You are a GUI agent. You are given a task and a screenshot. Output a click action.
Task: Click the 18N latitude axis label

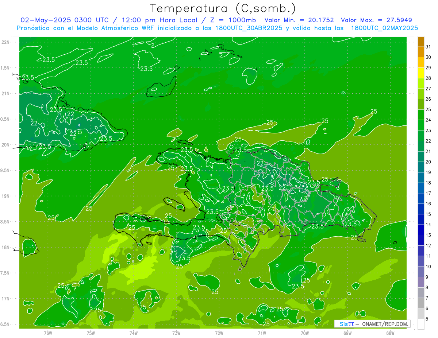pyautogui.click(x=5, y=248)
